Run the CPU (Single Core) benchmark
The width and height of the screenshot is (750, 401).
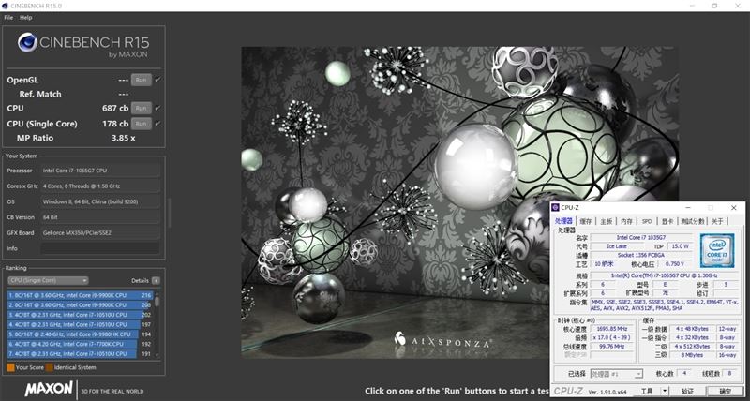pos(142,124)
